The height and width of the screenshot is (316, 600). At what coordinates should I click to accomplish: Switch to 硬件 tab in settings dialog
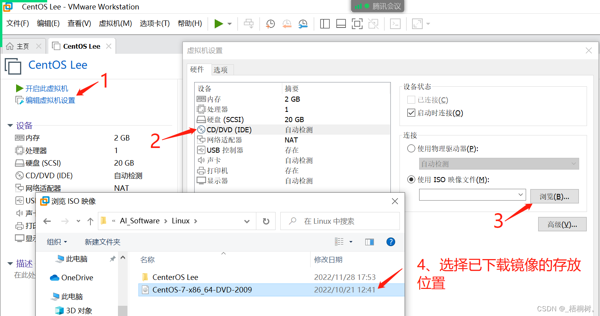(x=197, y=69)
